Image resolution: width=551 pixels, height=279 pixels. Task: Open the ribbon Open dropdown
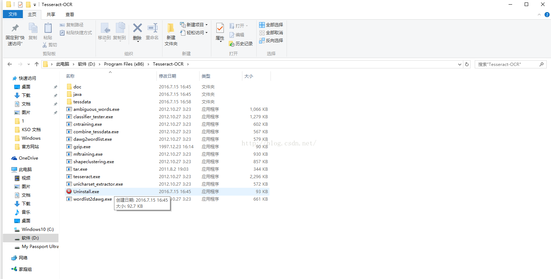coord(238,26)
